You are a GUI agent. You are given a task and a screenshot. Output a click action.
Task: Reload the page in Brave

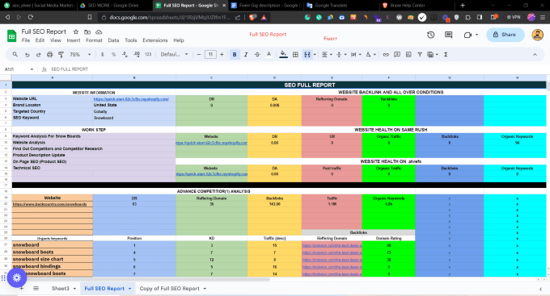point(31,17)
